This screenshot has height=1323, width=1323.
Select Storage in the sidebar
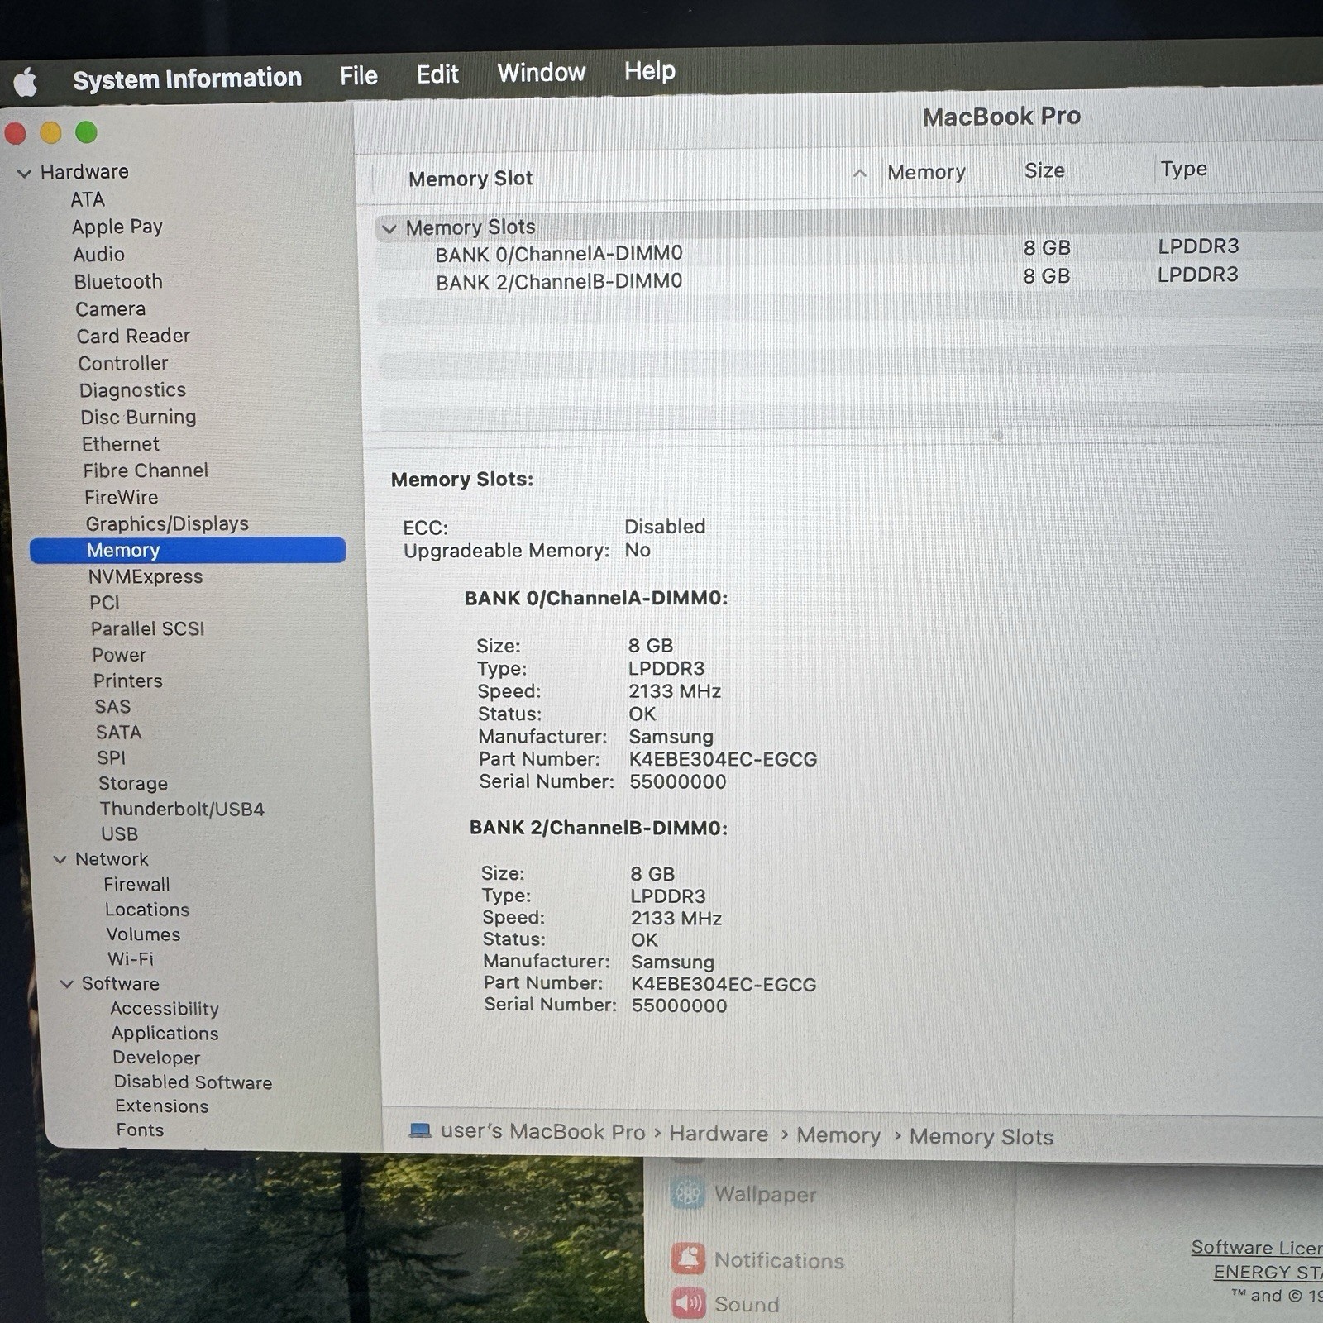[133, 783]
